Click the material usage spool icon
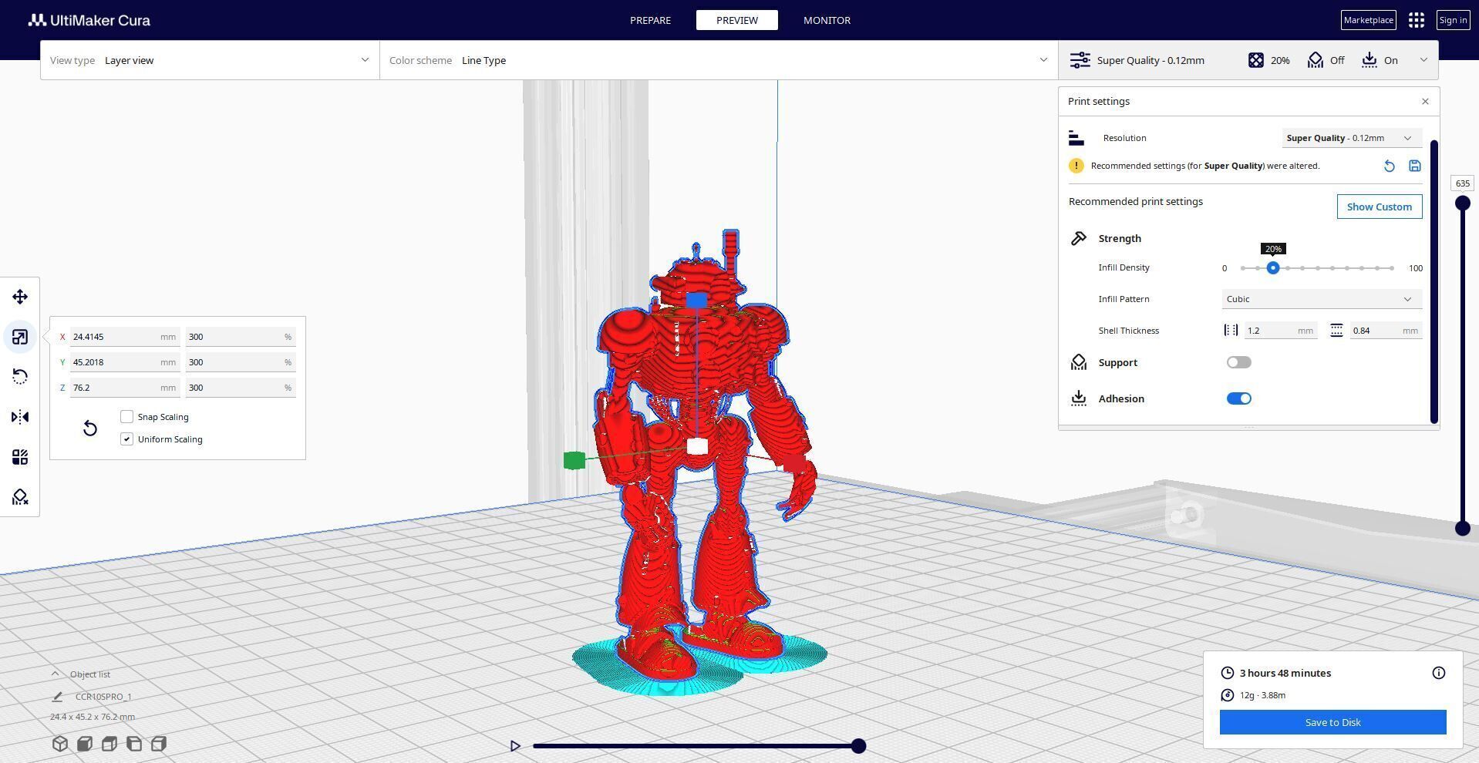This screenshot has height=763, width=1479. pos(1227,695)
